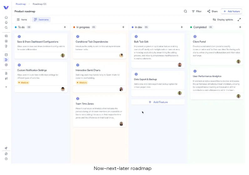Open the Data Export & Backup card title
Viewport: 249px width, 175px height.
[x=145, y=79]
